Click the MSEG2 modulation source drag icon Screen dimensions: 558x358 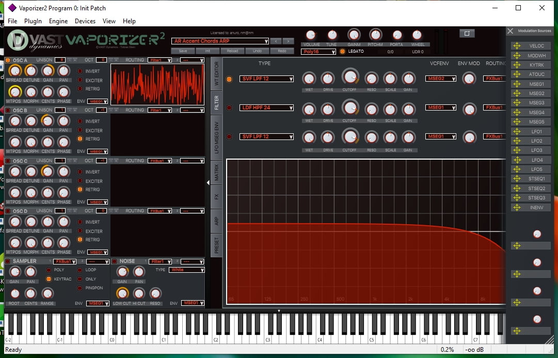(x=517, y=94)
